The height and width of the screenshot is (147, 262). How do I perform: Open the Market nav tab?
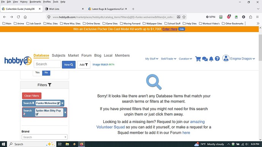click(x=73, y=55)
